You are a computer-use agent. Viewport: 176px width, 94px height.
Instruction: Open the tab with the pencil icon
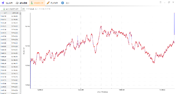[52, 3]
